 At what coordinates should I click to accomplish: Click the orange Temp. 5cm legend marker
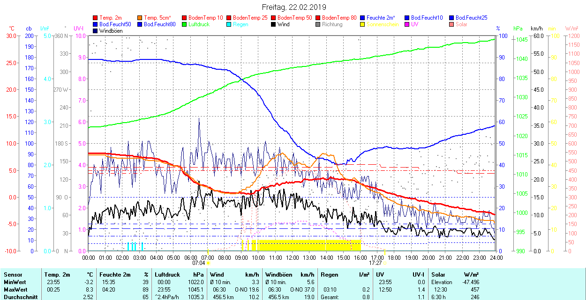click(140, 18)
